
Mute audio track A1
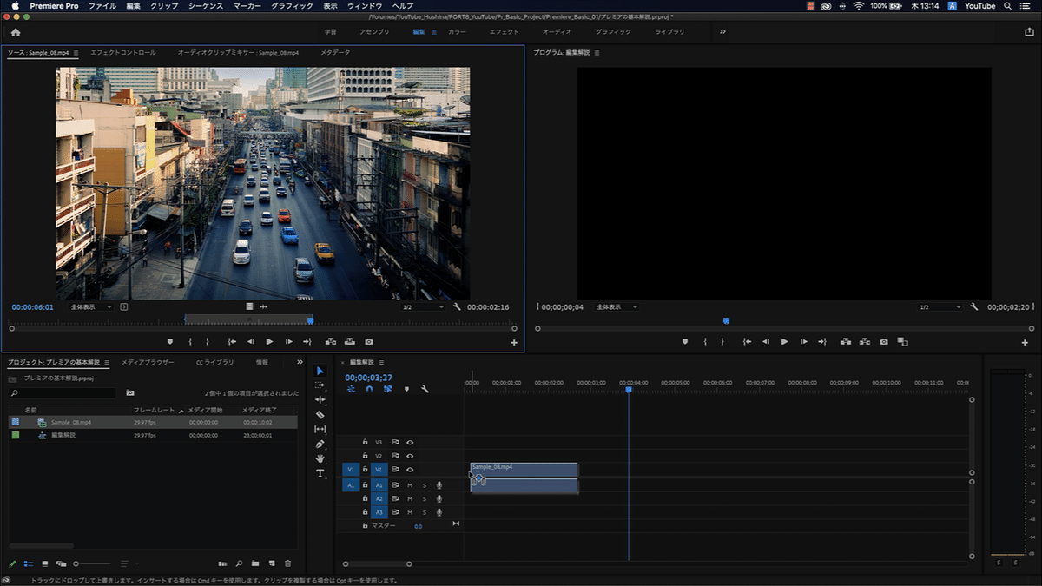tap(410, 485)
